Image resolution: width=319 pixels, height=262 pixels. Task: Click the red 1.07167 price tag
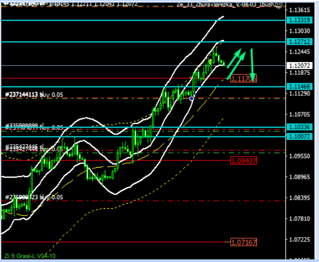click(243, 242)
